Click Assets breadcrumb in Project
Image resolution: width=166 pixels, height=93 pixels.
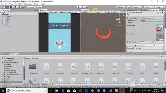point(27,58)
